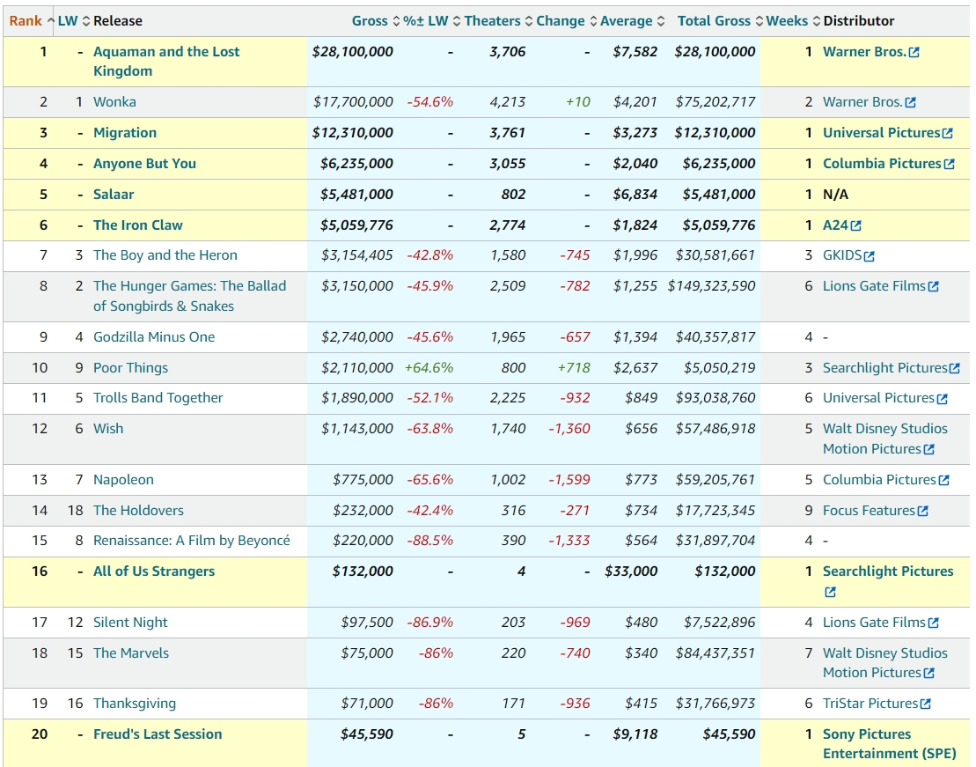Sort table by LW column
This screenshot has height=767, width=976.
point(73,21)
